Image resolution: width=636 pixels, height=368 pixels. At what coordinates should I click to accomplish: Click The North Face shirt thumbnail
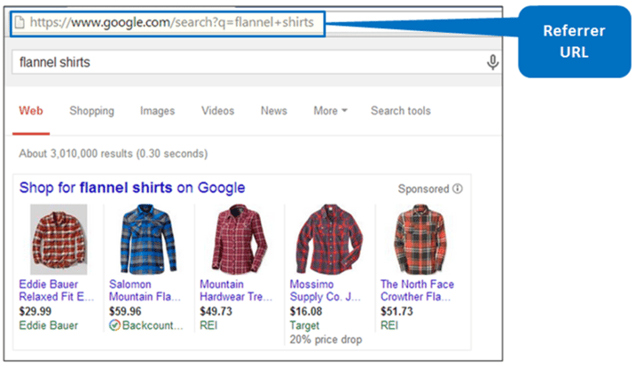point(420,239)
